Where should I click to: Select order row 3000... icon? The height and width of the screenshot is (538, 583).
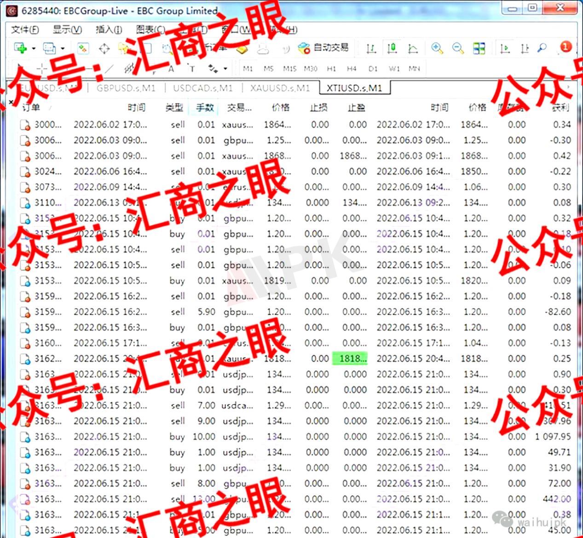25,125
